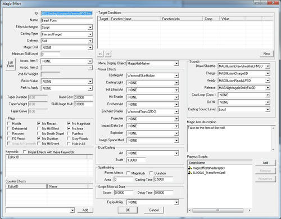
Task: Open the Effect Archetype dropdown
Action: (90, 28)
